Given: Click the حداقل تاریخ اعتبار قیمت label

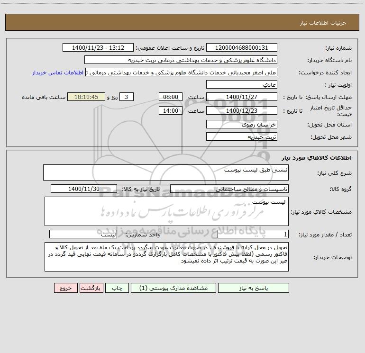Looking at the screenshot, I should (331, 111).
